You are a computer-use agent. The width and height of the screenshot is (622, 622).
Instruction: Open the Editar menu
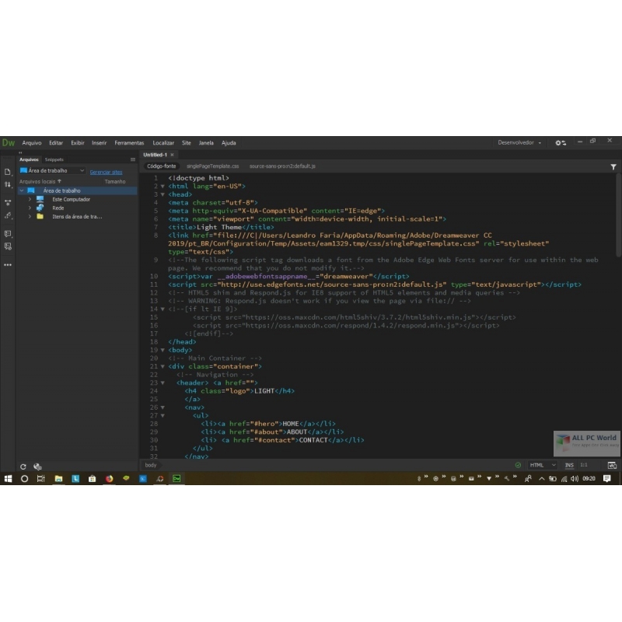click(56, 143)
